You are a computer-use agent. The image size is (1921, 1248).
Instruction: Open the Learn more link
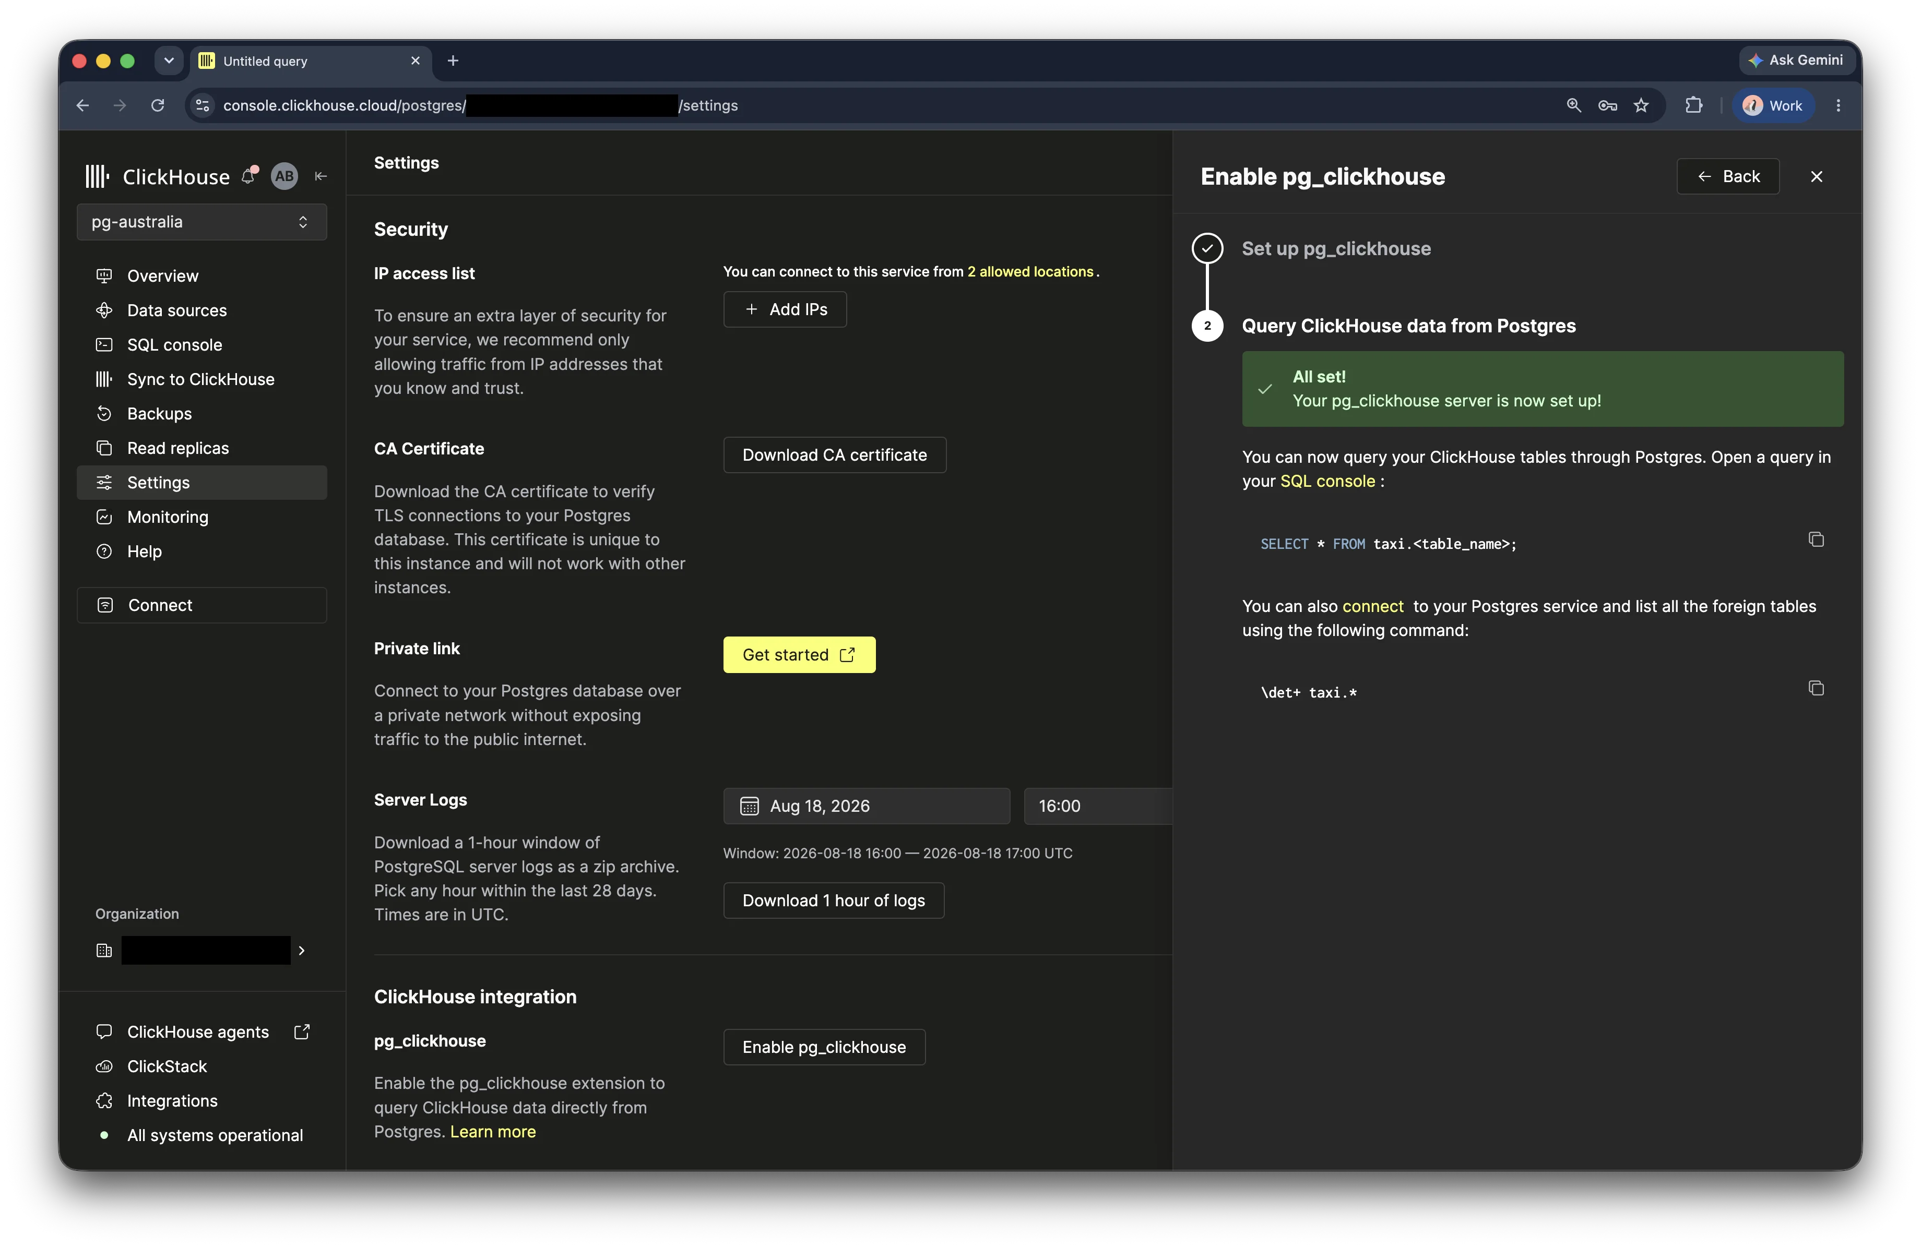point(493,1132)
